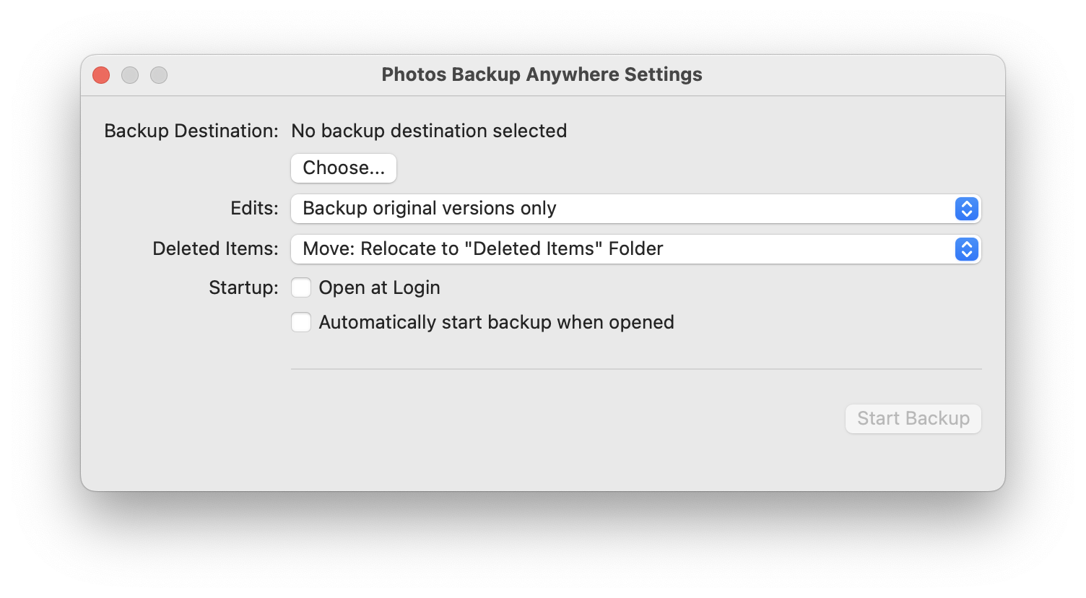The image size is (1086, 598).
Task: Click the blue arrows on the Edits popup
Action: [966, 209]
